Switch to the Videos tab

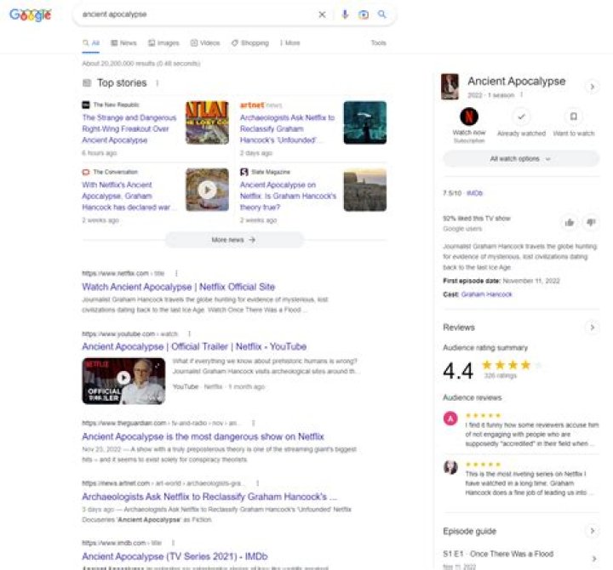tap(205, 43)
